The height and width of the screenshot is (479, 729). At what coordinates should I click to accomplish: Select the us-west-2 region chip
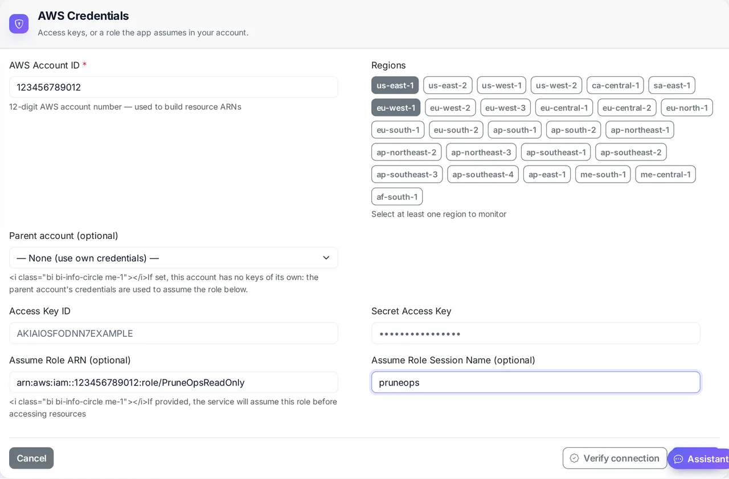tap(556, 85)
